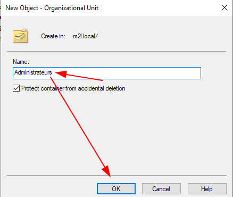
Task: Close the New Object dialog window
Action: [x=224, y=7]
